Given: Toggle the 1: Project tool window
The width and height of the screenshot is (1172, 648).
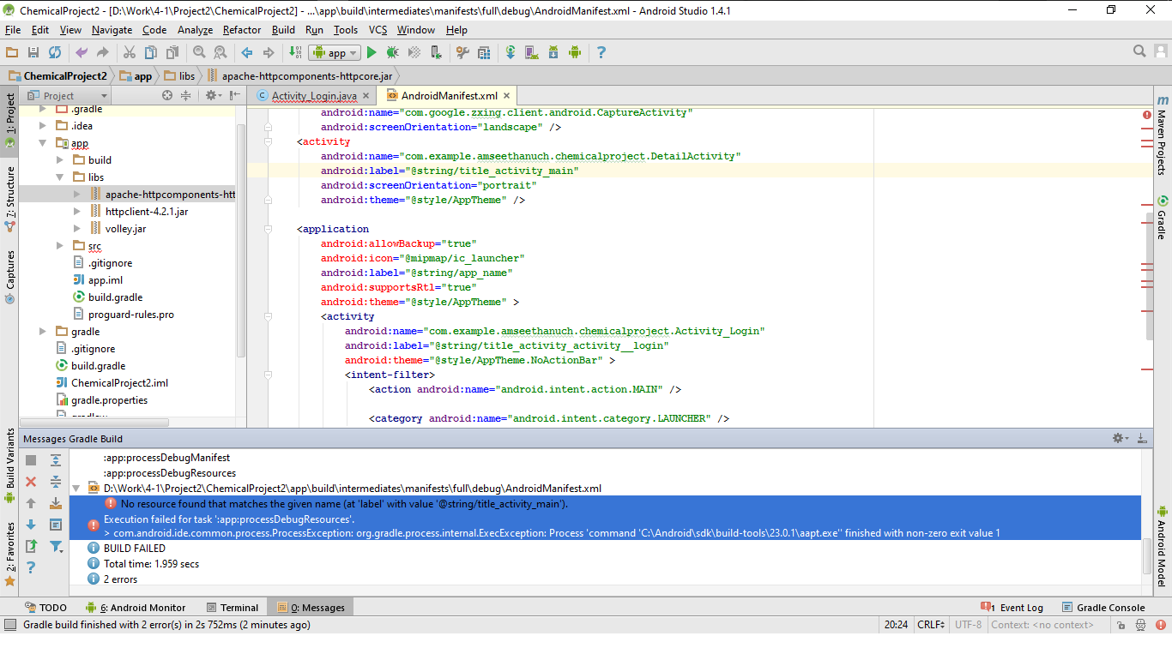Looking at the screenshot, I should (x=9, y=120).
